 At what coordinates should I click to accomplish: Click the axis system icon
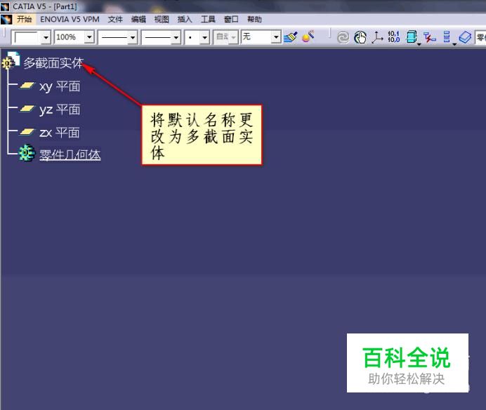click(377, 37)
